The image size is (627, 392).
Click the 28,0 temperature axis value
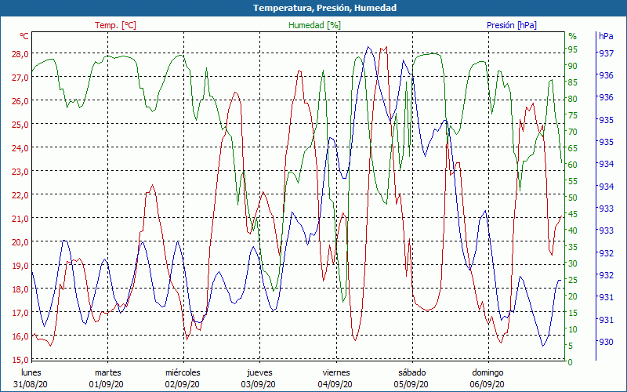point(20,54)
